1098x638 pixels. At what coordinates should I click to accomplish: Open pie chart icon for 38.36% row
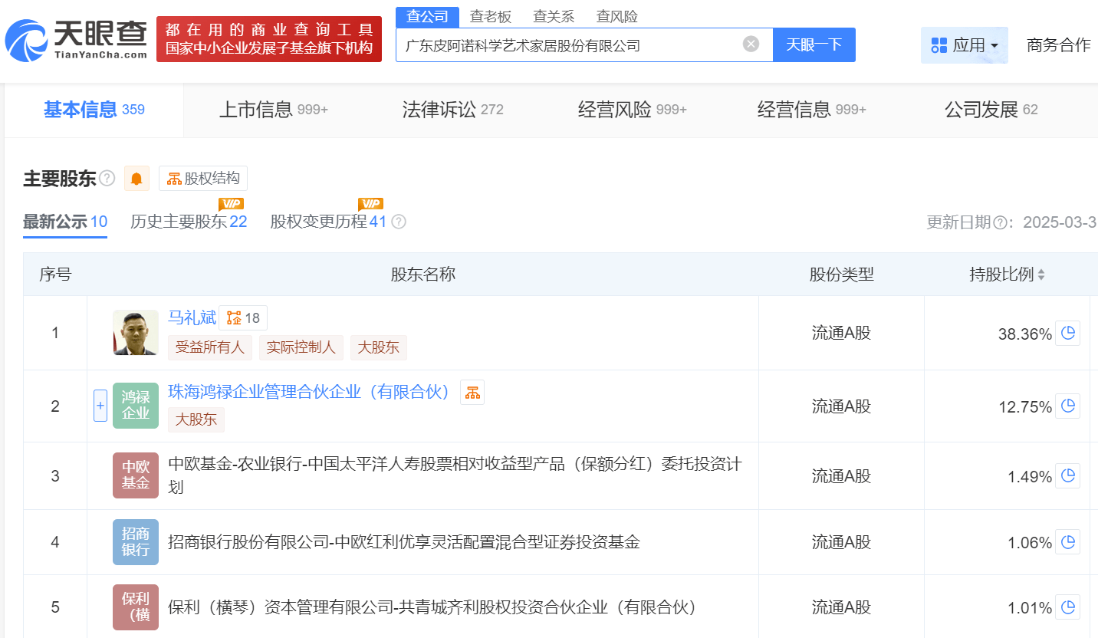coord(1067,334)
